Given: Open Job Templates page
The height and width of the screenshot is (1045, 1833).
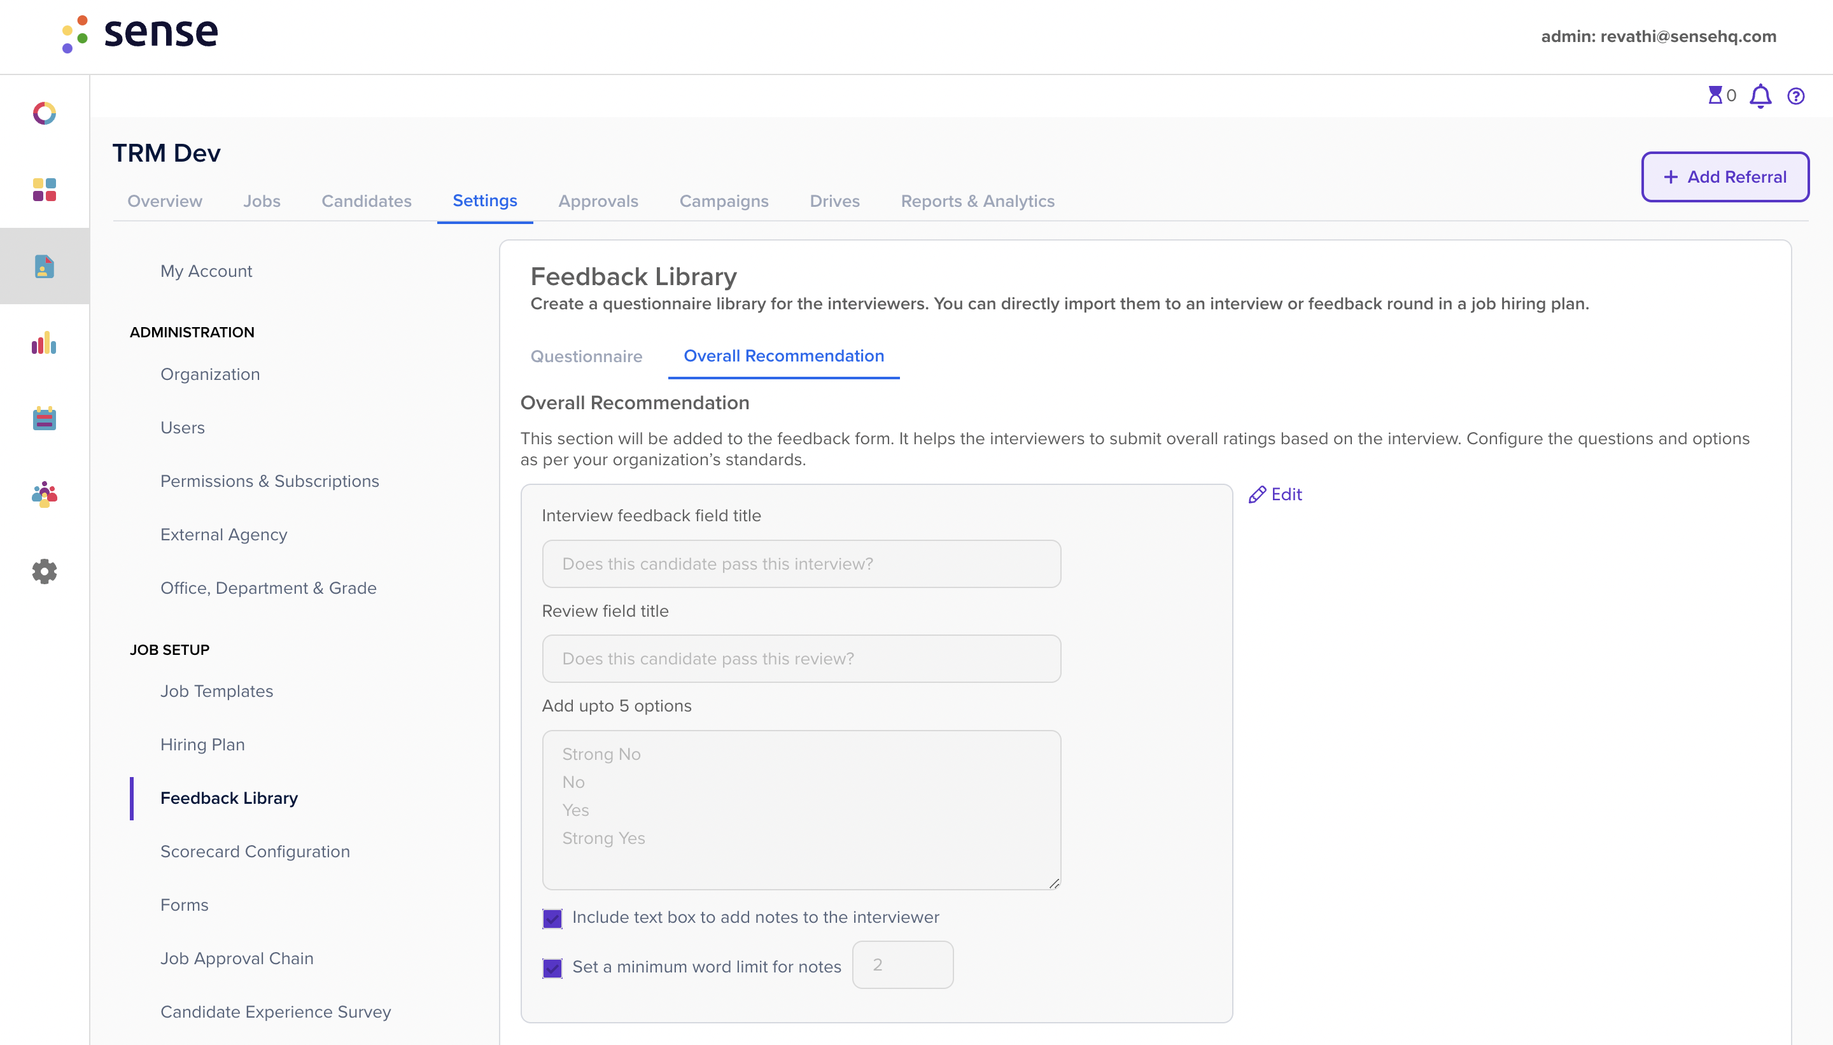Looking at the screenshot, I should [x=216, y=691].
